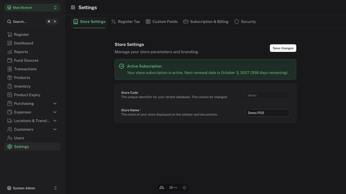
Task: Click the Save changes button
Action: [283, 48]
